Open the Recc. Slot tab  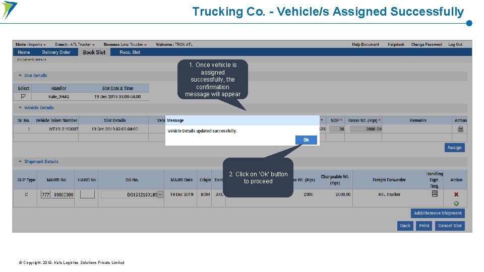coord(130,52)
